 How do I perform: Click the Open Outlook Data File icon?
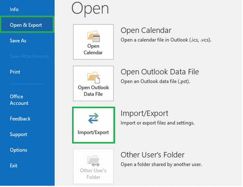coord(94,78)
